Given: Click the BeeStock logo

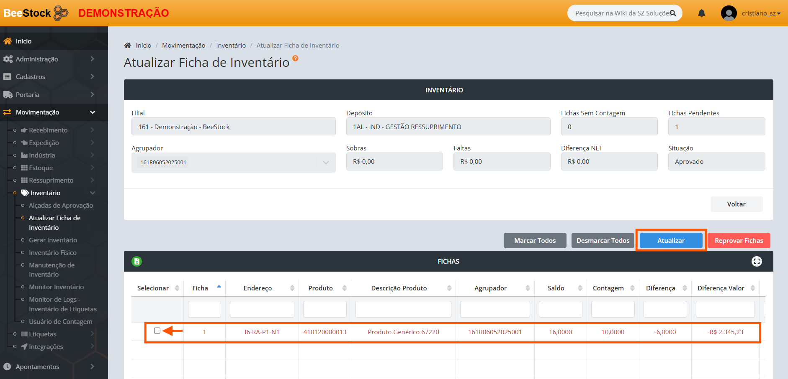Looking at the screenshot, I should tap(36, 13).
